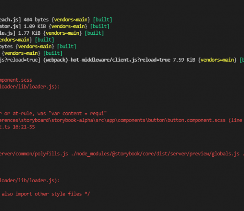This screenshot has height=211, width=244.
Task: Click {vendors~main} on the 1.09 KiB line
Action: coord(68,26)
